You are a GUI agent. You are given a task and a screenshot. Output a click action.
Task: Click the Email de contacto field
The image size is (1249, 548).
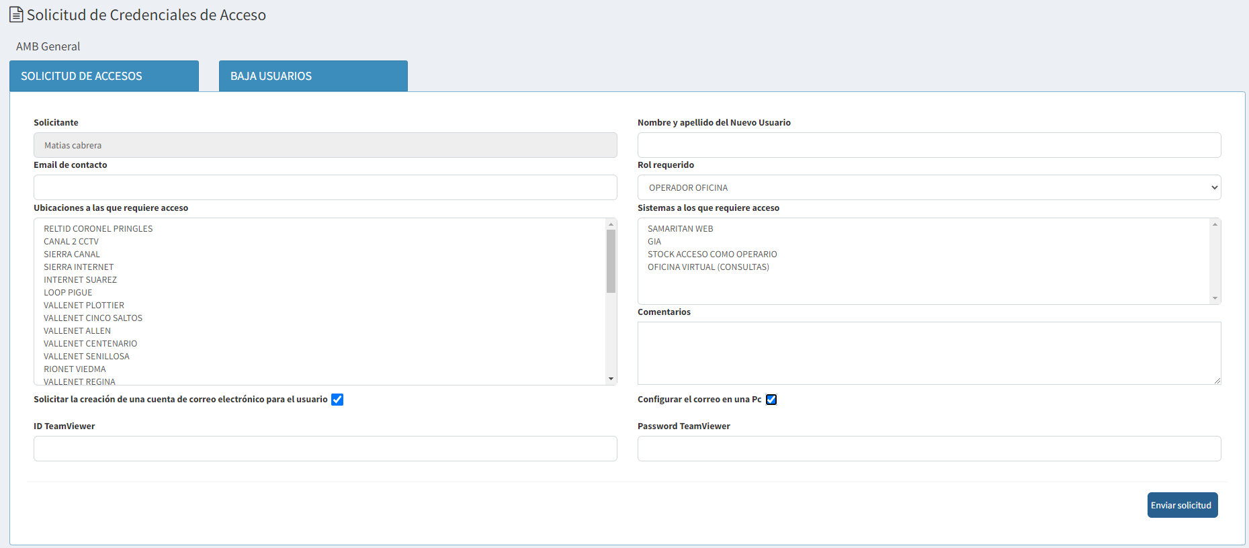click(325, 187)
